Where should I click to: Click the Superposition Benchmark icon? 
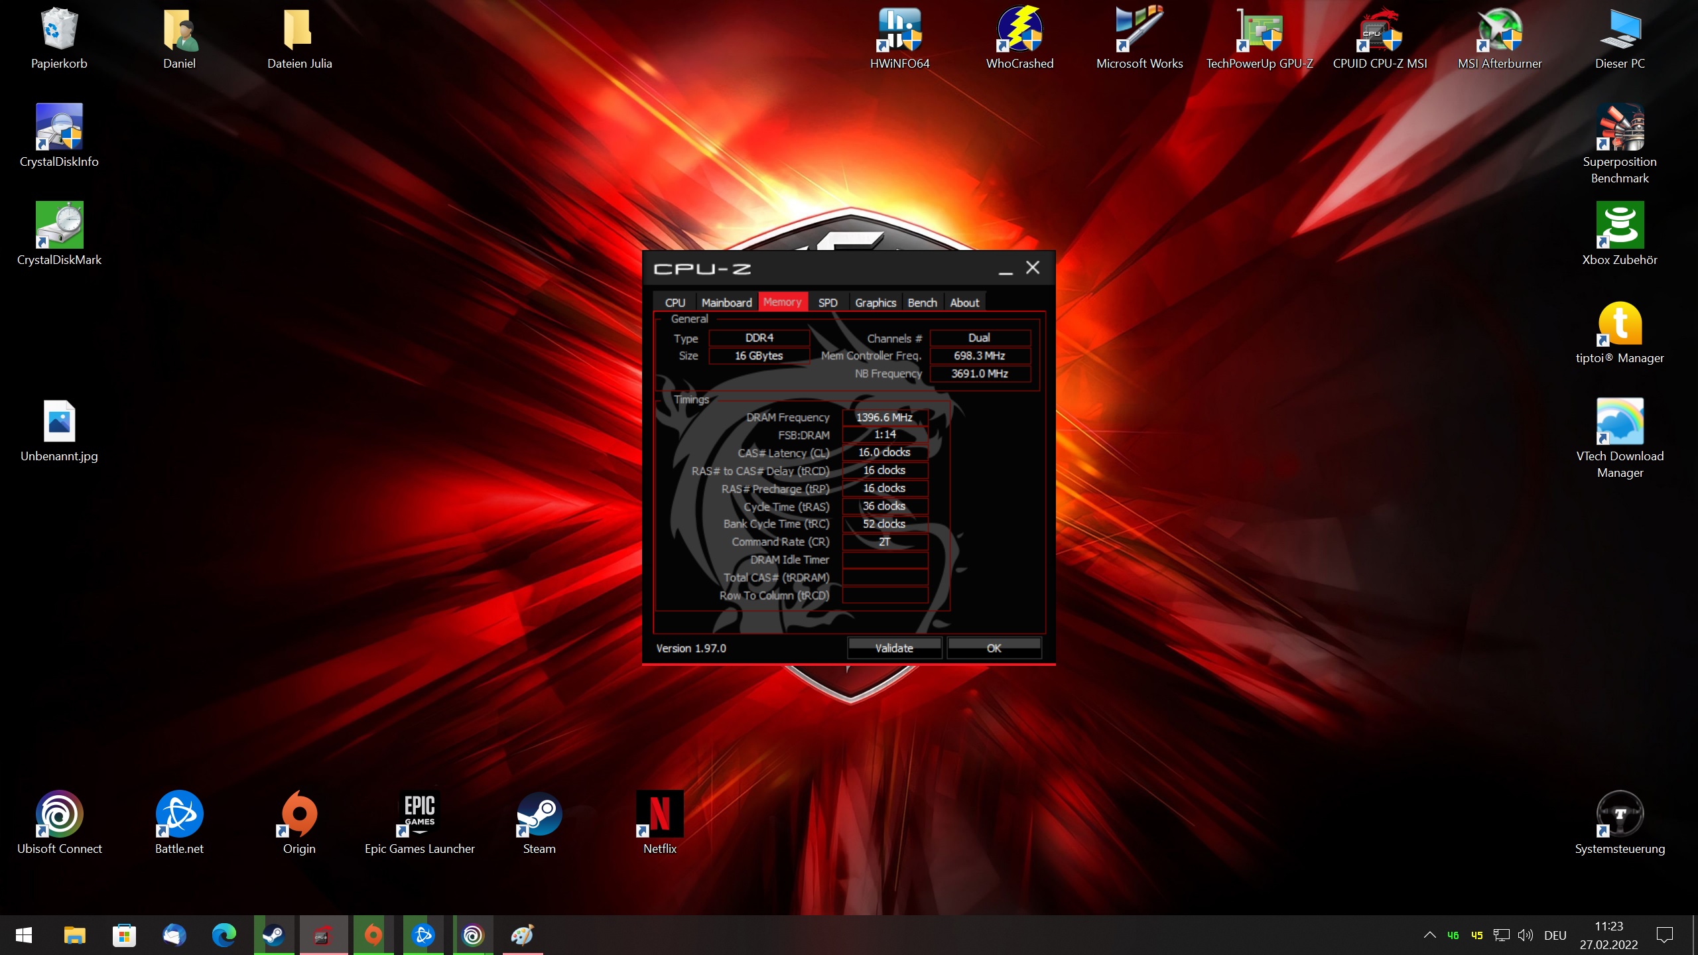1619,129
